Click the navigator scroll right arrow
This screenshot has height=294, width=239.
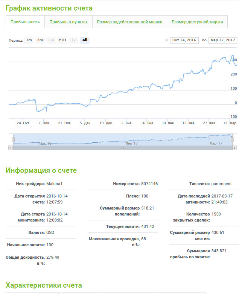click(x=235, y=148)
